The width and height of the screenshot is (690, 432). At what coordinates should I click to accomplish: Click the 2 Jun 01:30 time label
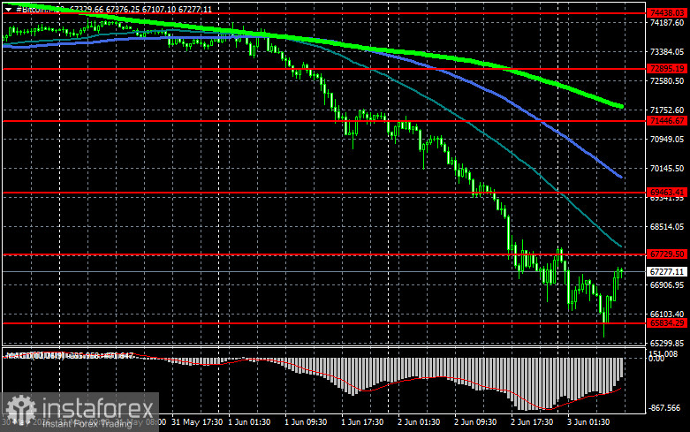coord(419,422)
